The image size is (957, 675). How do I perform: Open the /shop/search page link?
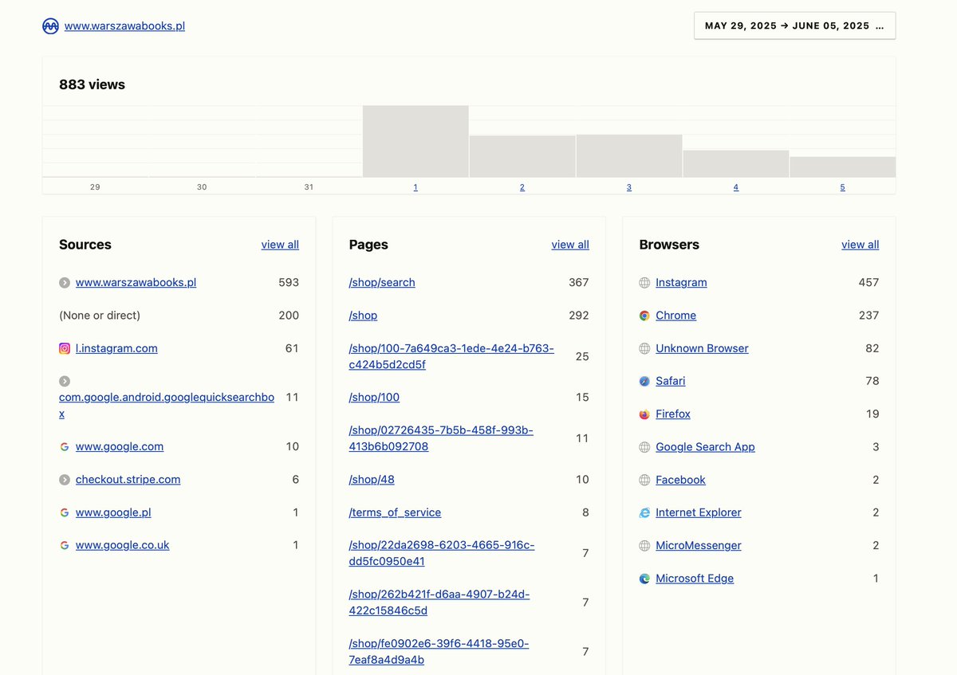point(381,282)
